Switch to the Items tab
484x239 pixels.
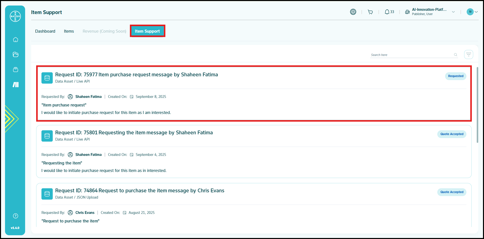(x=69, y=31)
